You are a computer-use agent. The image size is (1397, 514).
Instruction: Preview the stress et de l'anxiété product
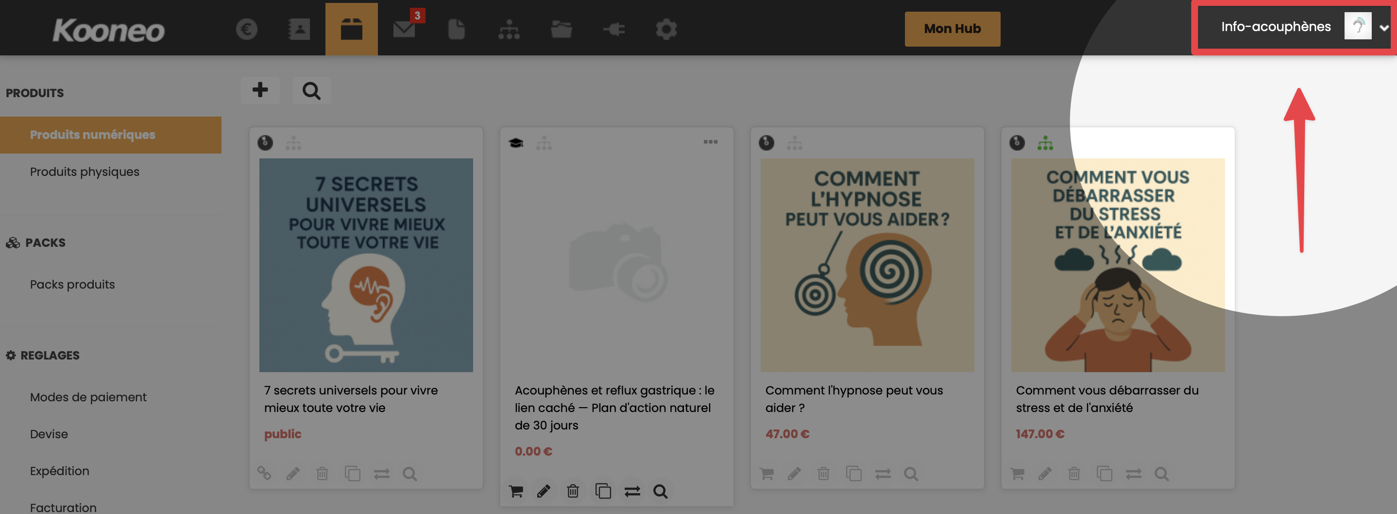[x=1161, y=473]
